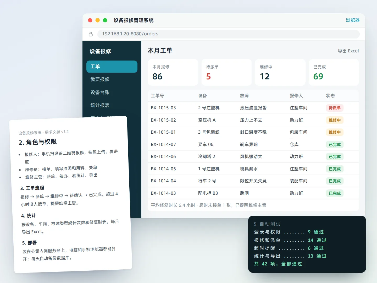Click the 本月报修 86 card
The height and width of the screenshot is (283, 377).
[173, 72]
